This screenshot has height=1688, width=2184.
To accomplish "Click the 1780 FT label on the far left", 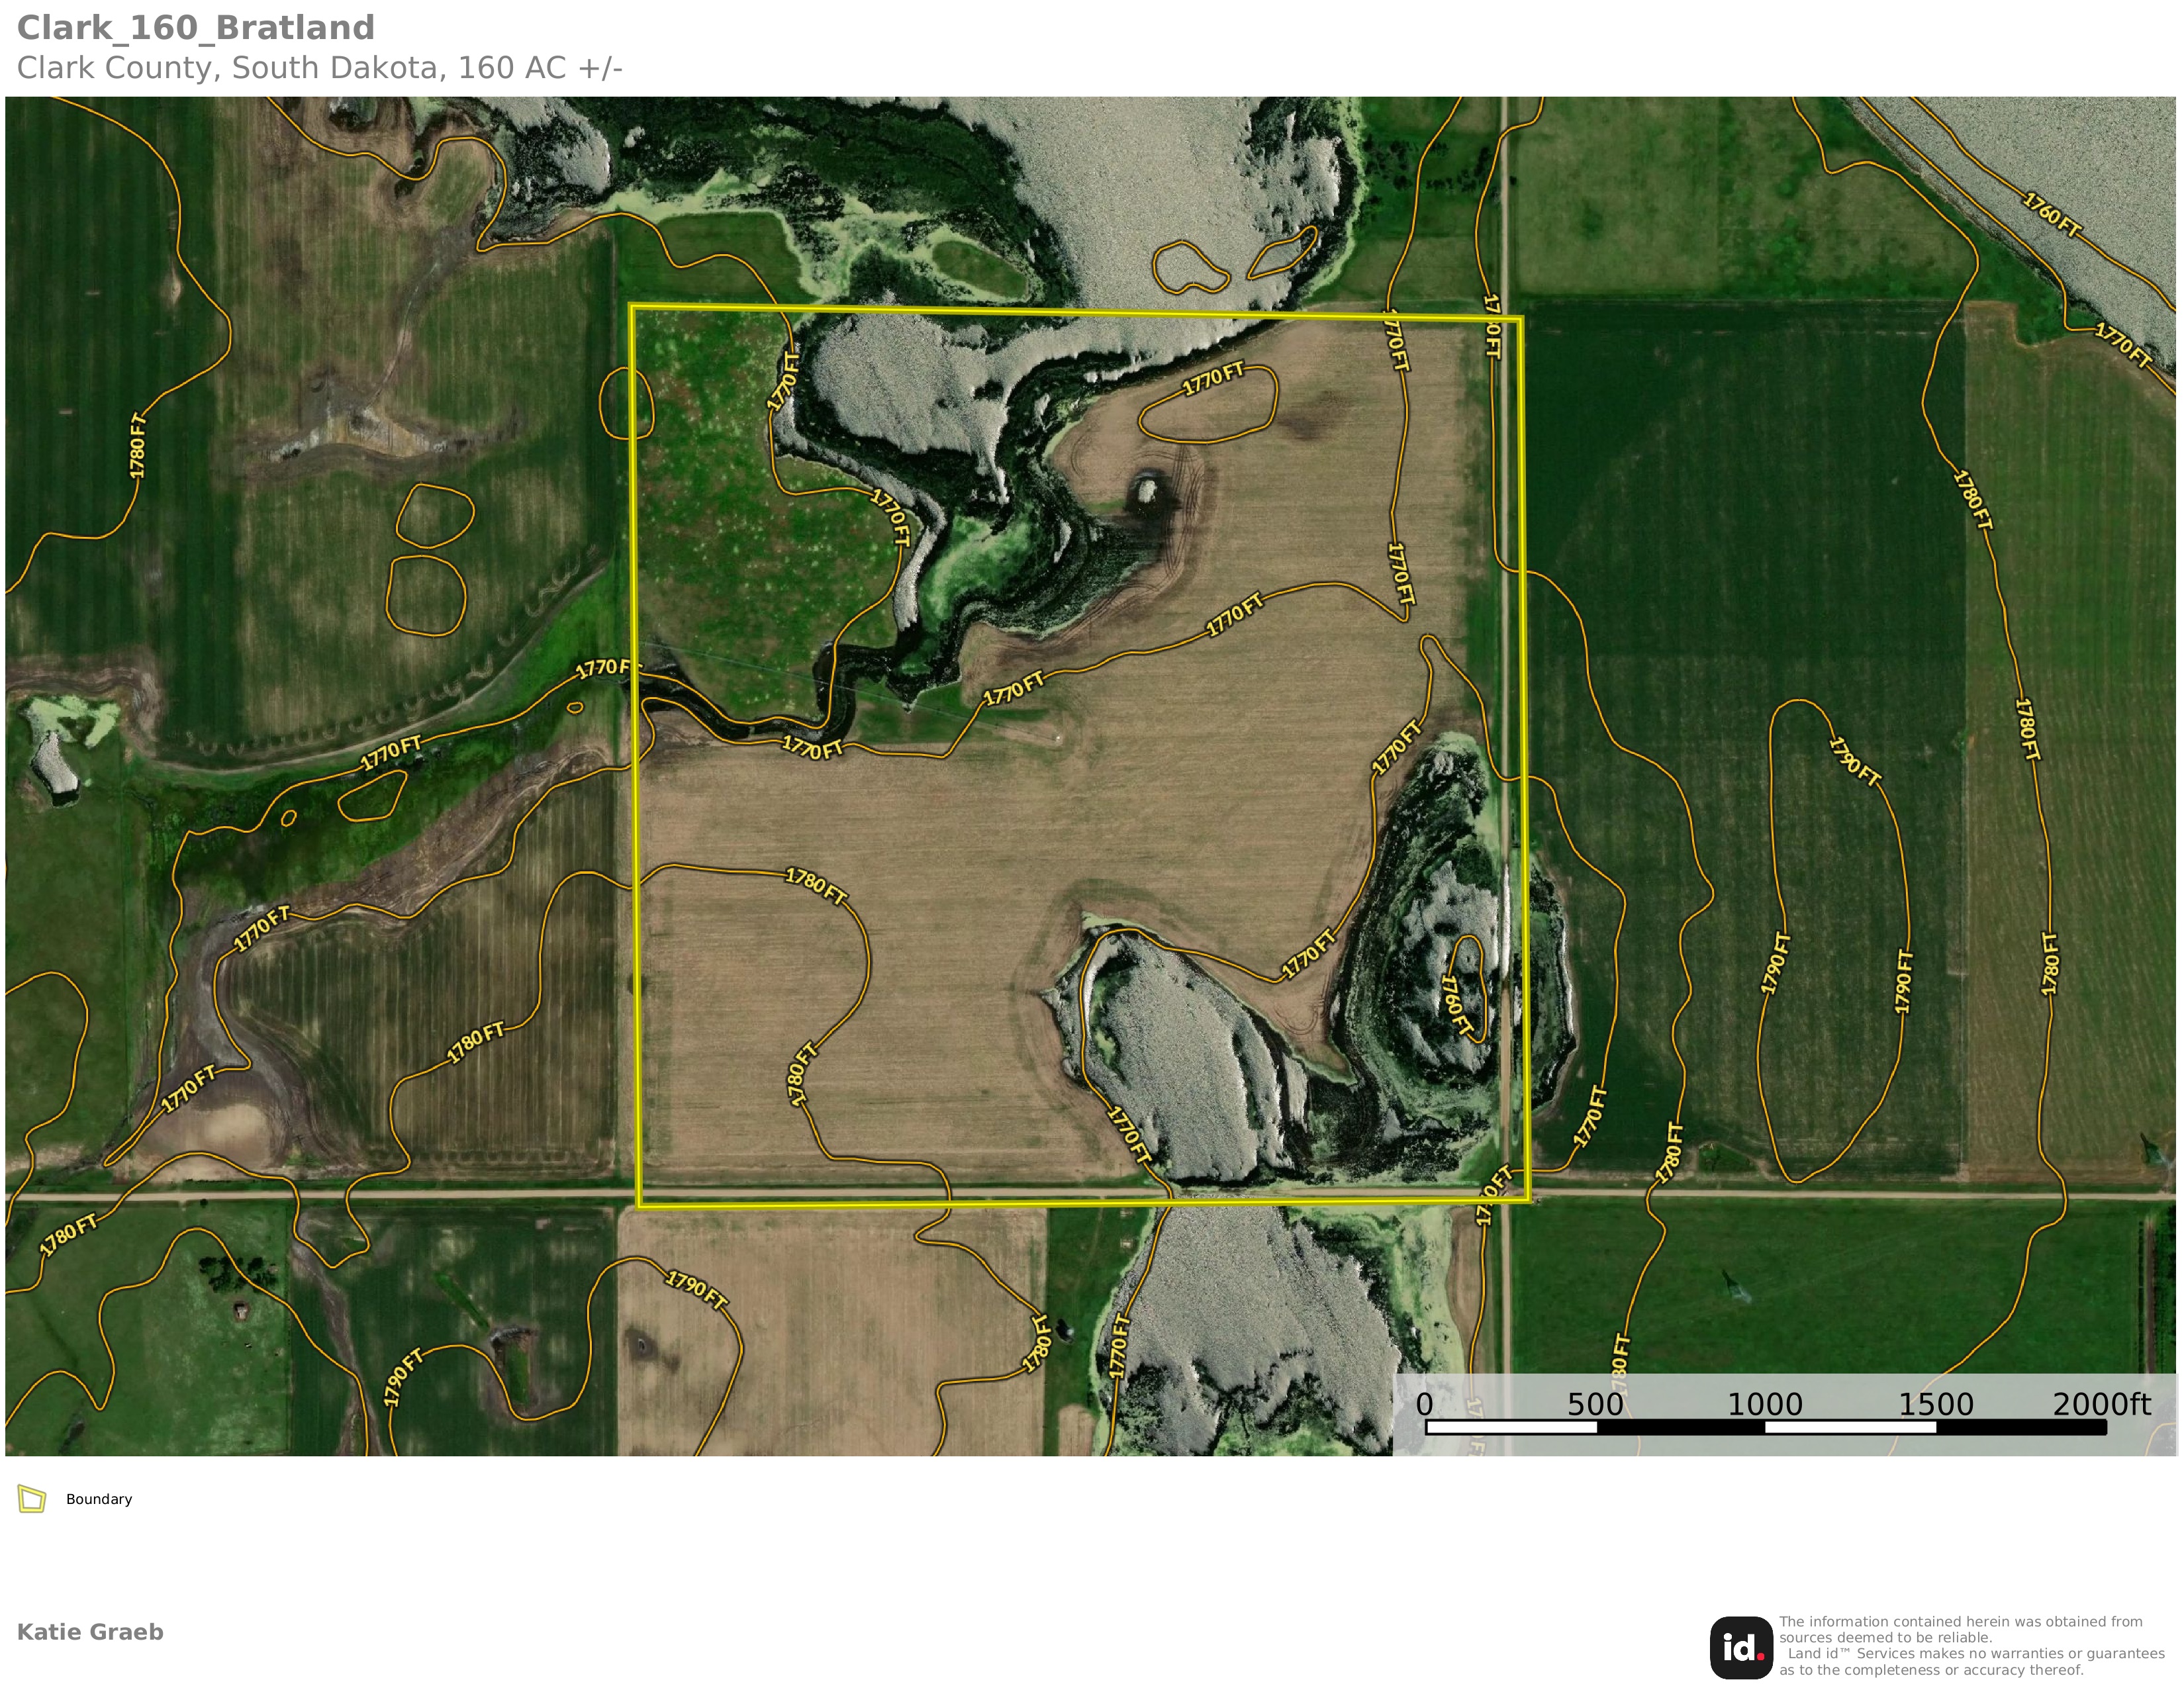I will (137, 445).
